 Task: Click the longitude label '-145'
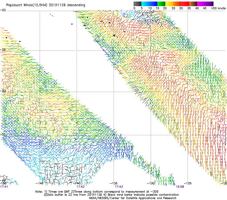click(40, 183)
